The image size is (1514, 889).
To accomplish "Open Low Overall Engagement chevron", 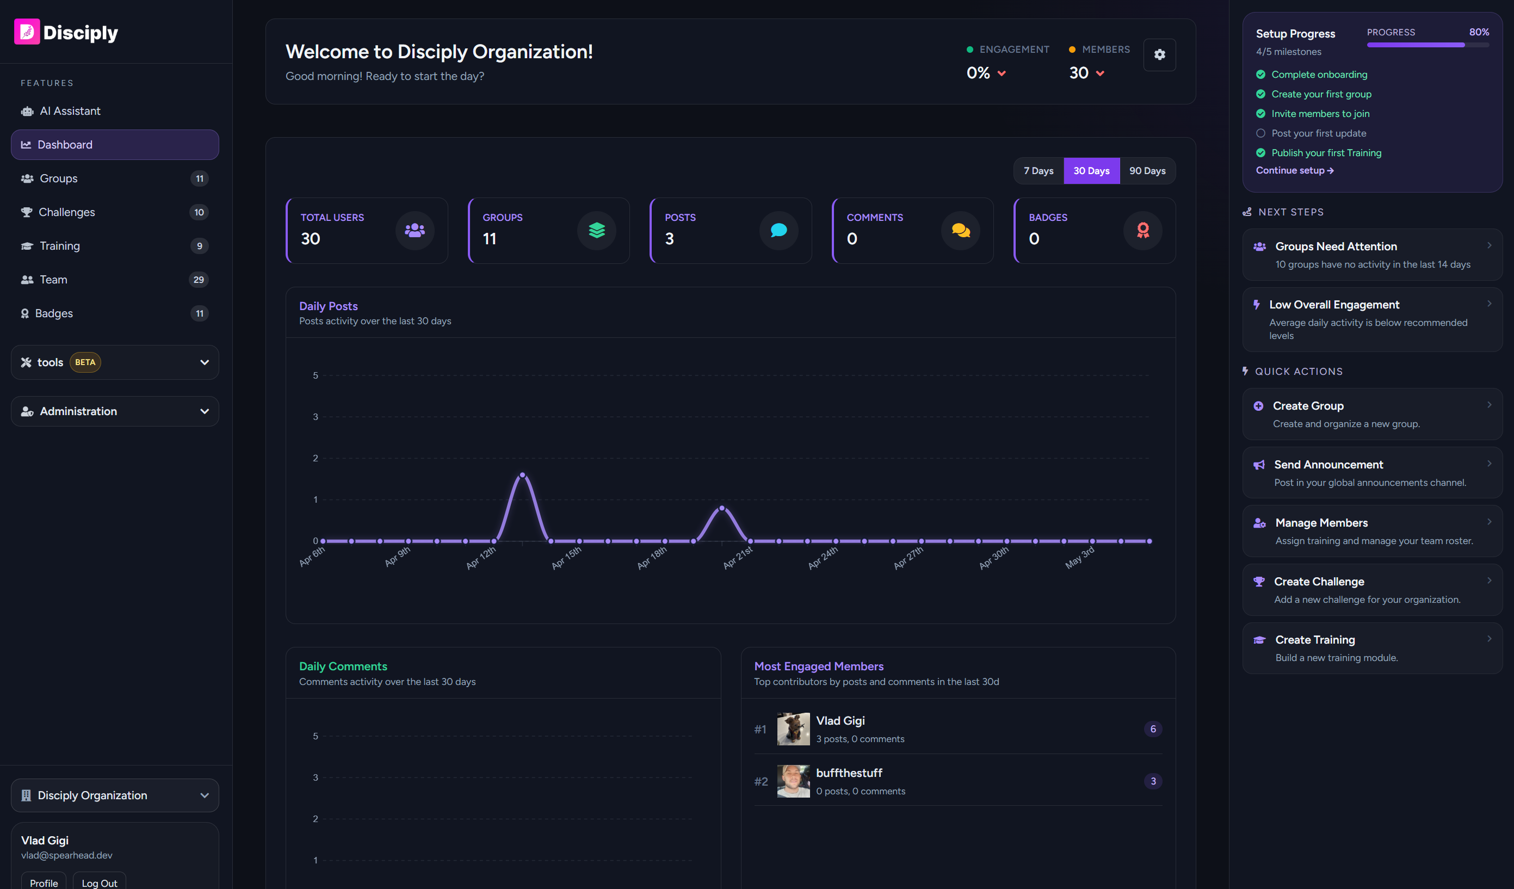I will (1490, 304).
